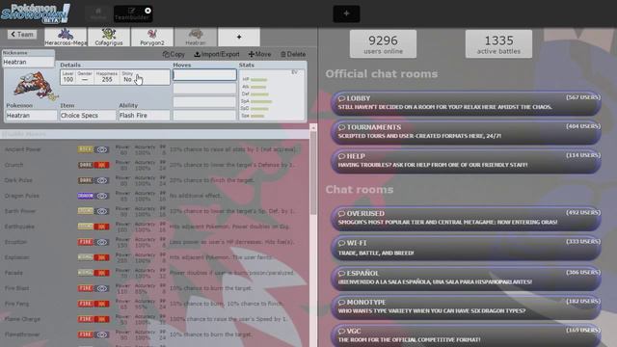Image resolution: width=617 pixels, height=347 pixels.
Task: Open the Details level and shiny box
Action: [x=115, y=77]
